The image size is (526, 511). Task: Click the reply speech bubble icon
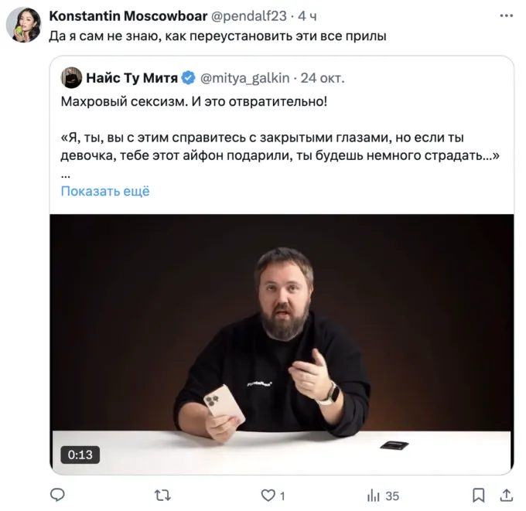57,495
